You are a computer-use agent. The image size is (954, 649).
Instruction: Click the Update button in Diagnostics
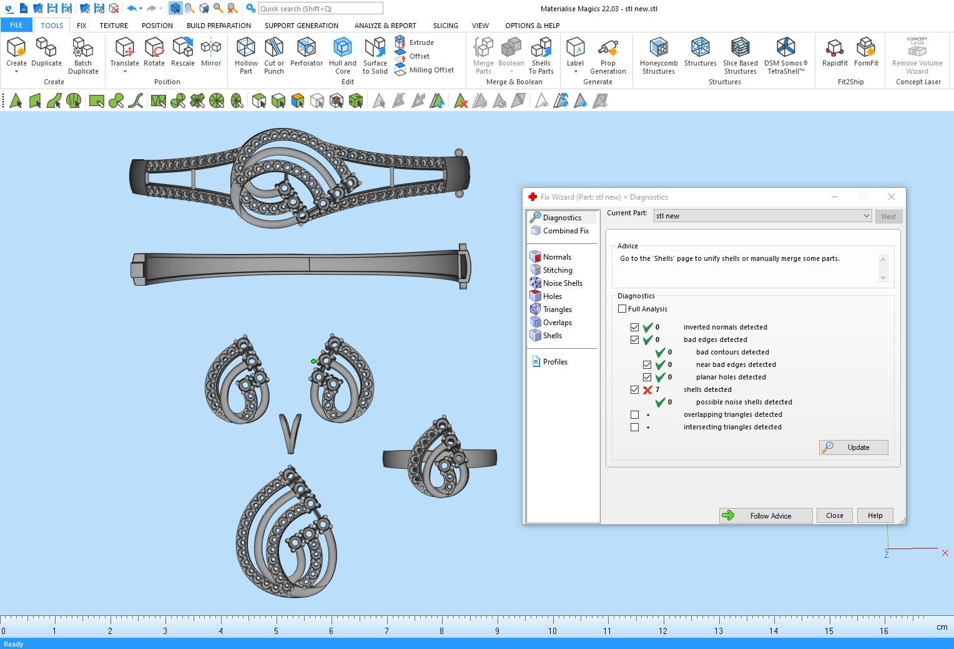point(853,447)
